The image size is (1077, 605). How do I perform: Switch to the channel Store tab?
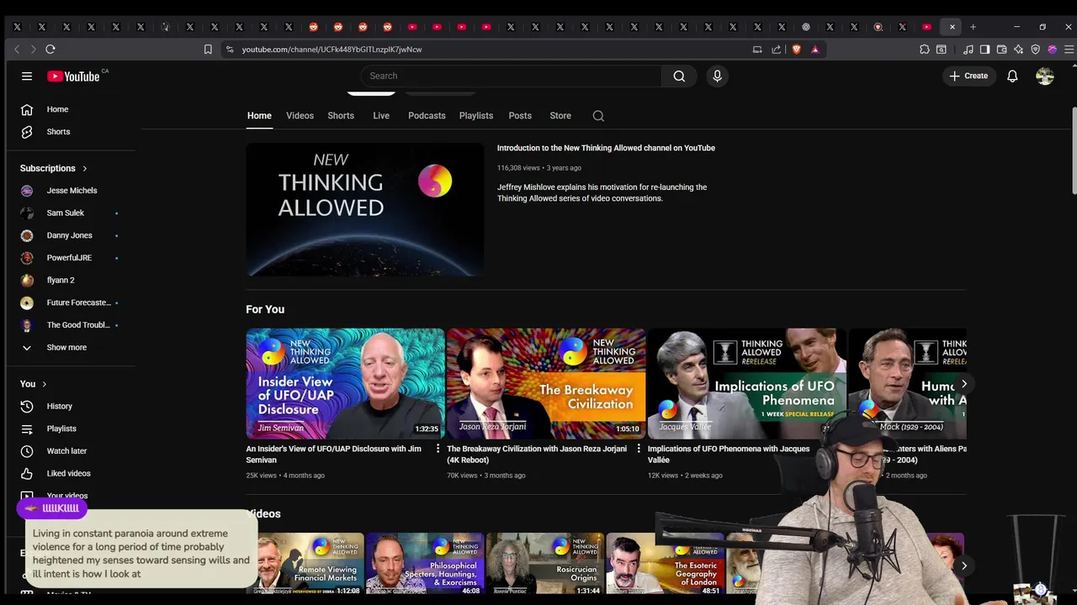(560, 116)
